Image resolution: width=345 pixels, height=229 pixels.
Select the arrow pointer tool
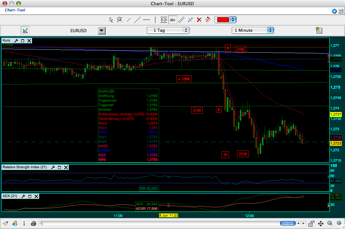(x=111, y=20)
